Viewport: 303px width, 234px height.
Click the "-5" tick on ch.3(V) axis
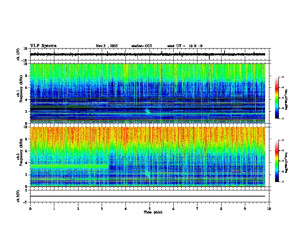coord(26,202)
